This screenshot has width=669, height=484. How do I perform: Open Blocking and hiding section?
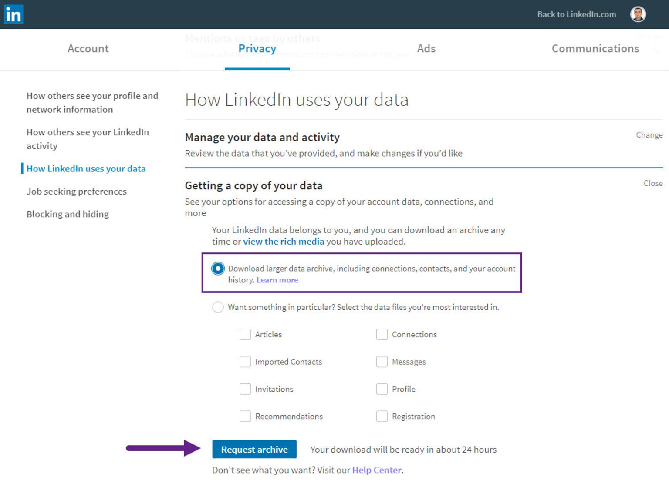pos(68,214)
